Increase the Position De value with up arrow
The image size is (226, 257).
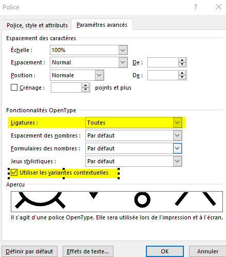point(182,73)
